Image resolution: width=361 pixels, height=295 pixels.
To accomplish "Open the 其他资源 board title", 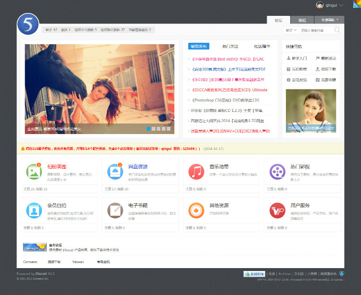I will tap(219, 206).
